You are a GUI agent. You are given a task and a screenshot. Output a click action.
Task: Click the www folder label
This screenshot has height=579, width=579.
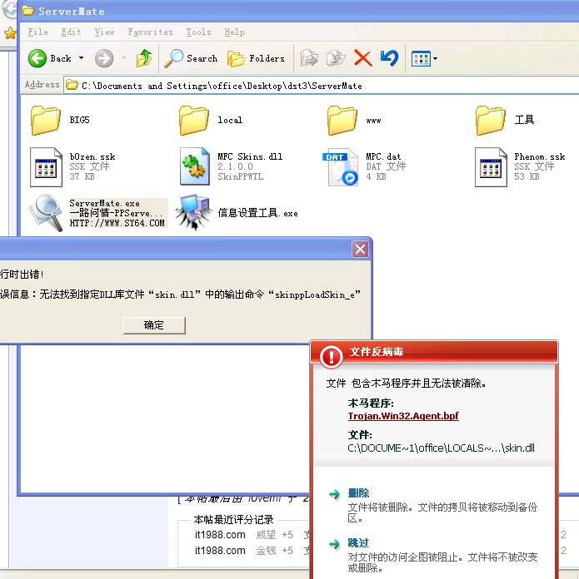click(373, 121)
